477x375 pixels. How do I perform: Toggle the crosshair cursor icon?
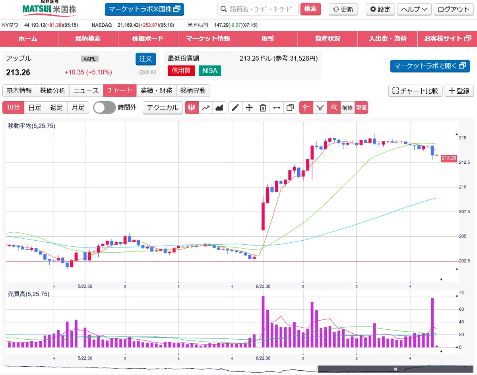coord(306,108)
